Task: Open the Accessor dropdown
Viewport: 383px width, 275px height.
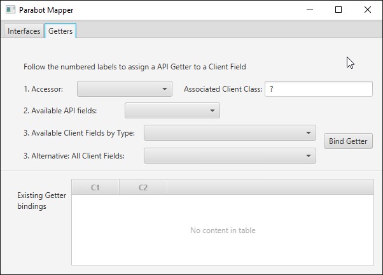Action: 125,89
